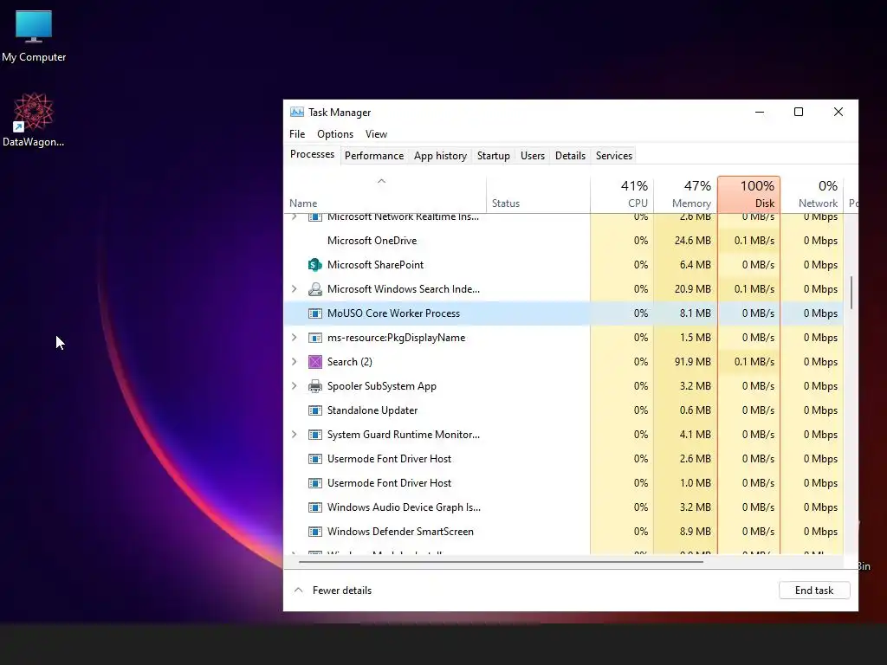
Task: Click the MoUSO Core Worker Process icon
Action: point(314,313)
